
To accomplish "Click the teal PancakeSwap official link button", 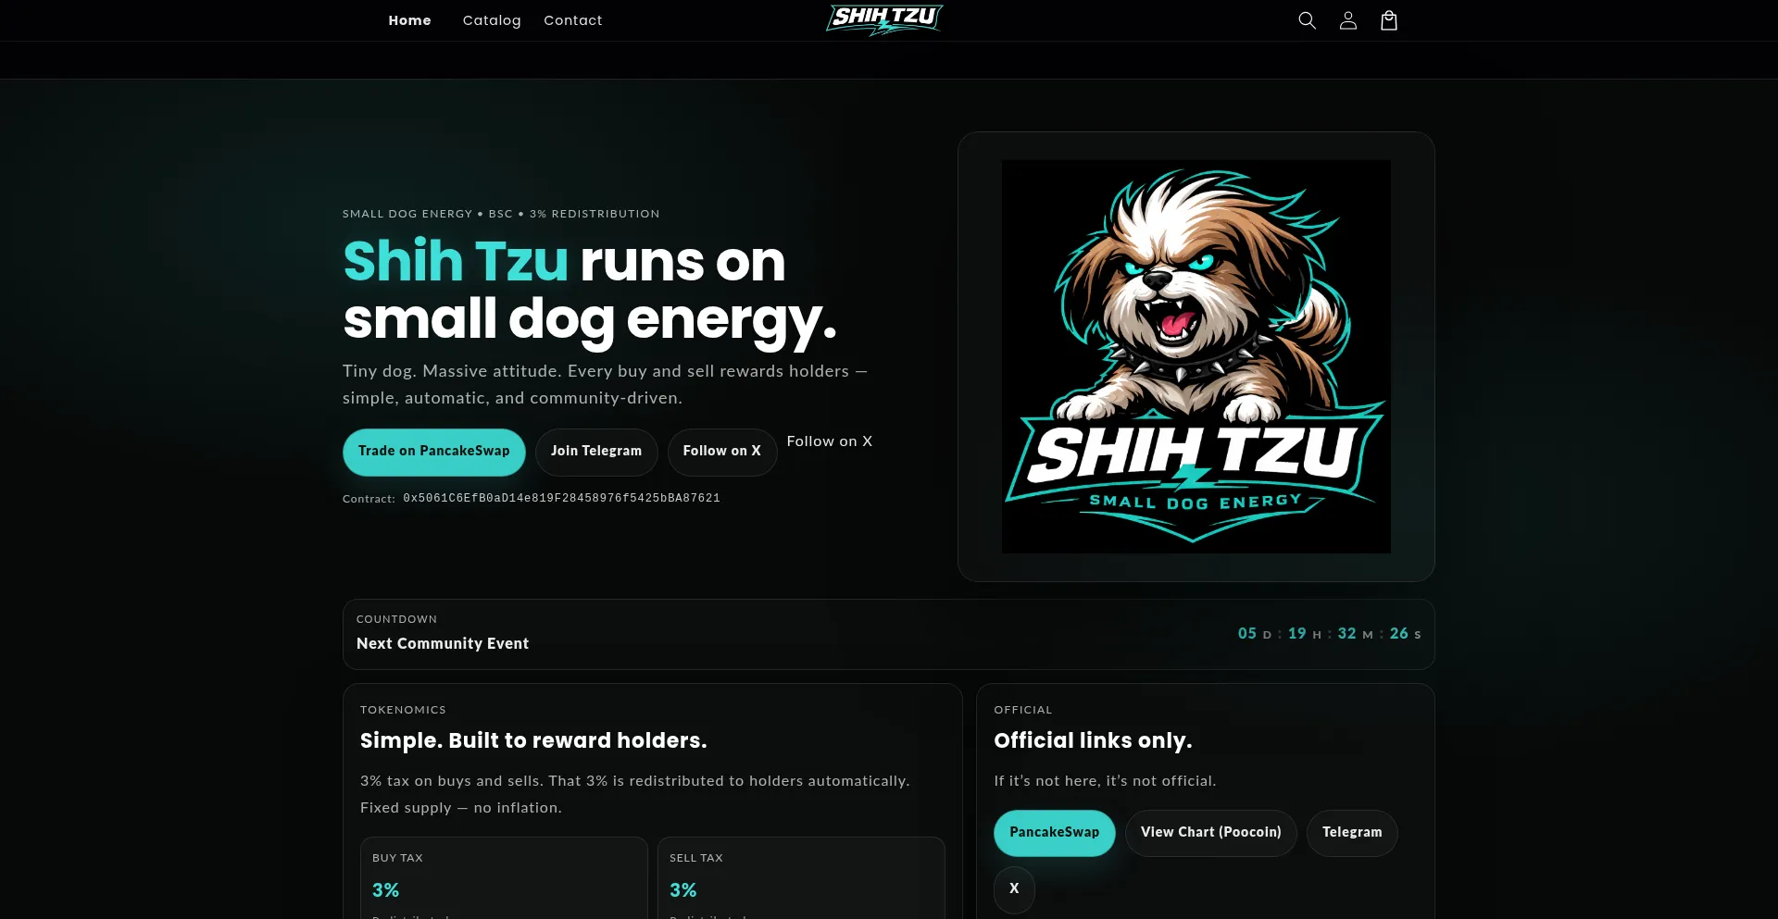I will tap(1055, 833).
